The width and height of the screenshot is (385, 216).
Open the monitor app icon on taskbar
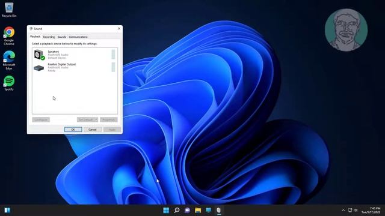pyautogui.click(x=209, y=210)
